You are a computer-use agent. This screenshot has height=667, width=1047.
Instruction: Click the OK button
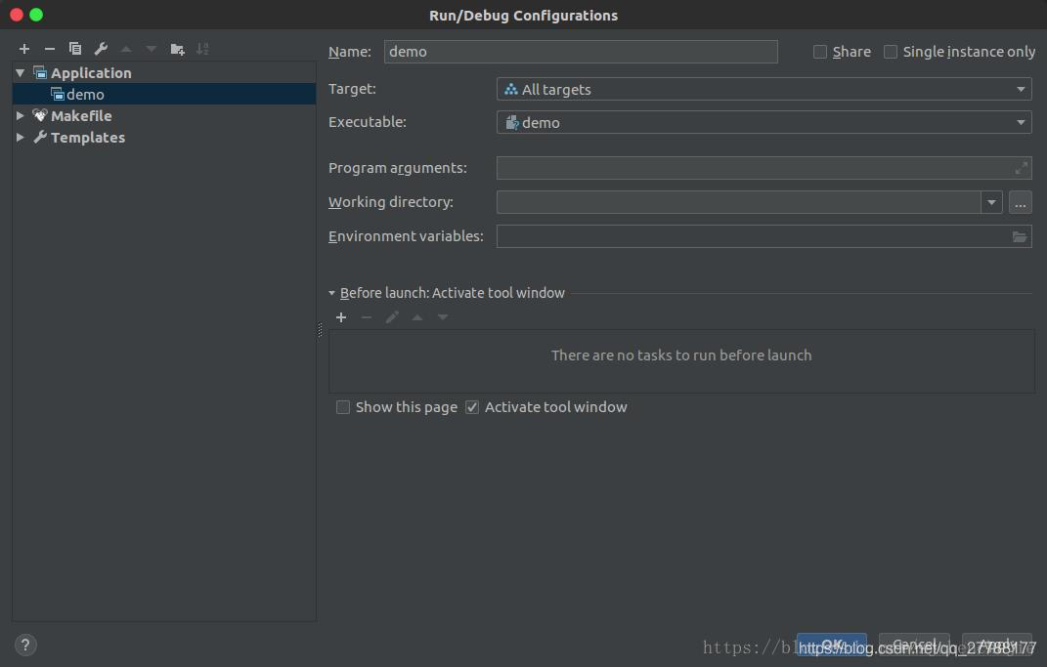831,645
